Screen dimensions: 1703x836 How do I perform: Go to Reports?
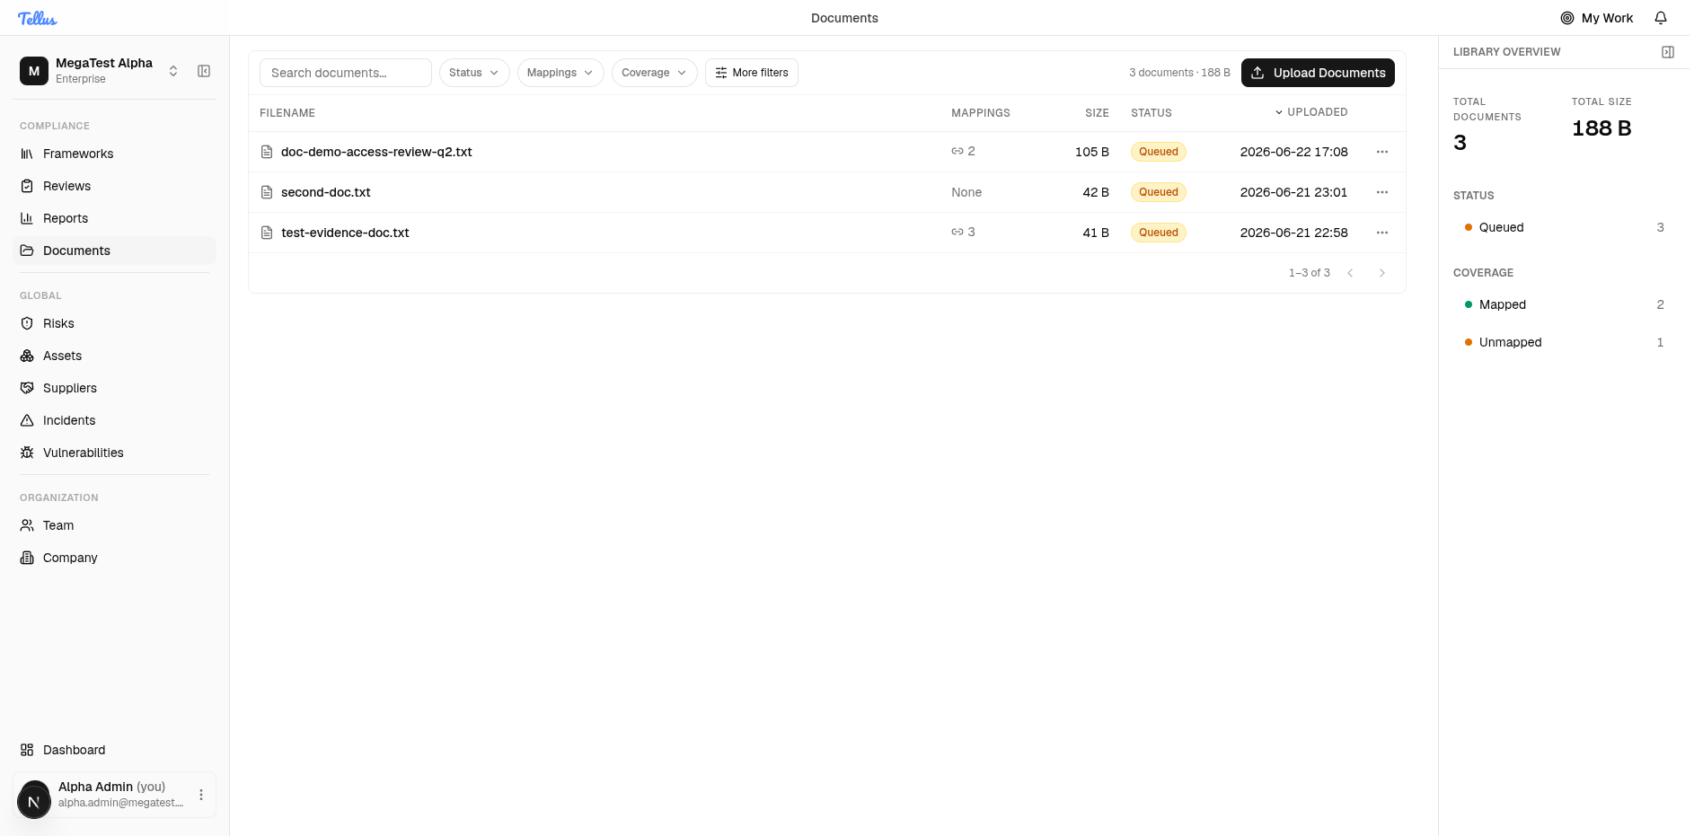(x=115, y=218)
